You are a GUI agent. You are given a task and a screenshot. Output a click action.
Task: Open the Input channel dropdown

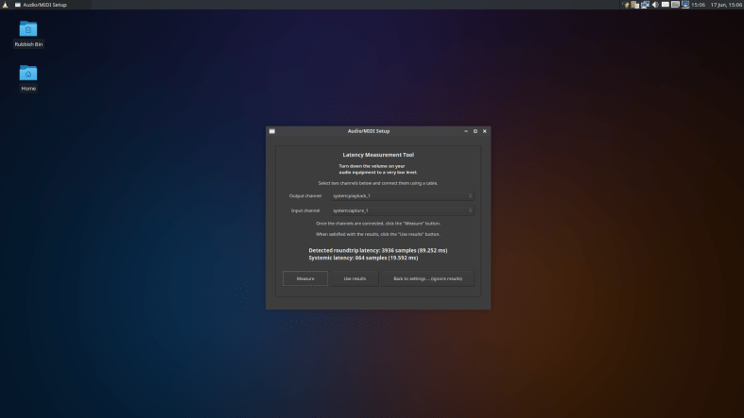403,210
